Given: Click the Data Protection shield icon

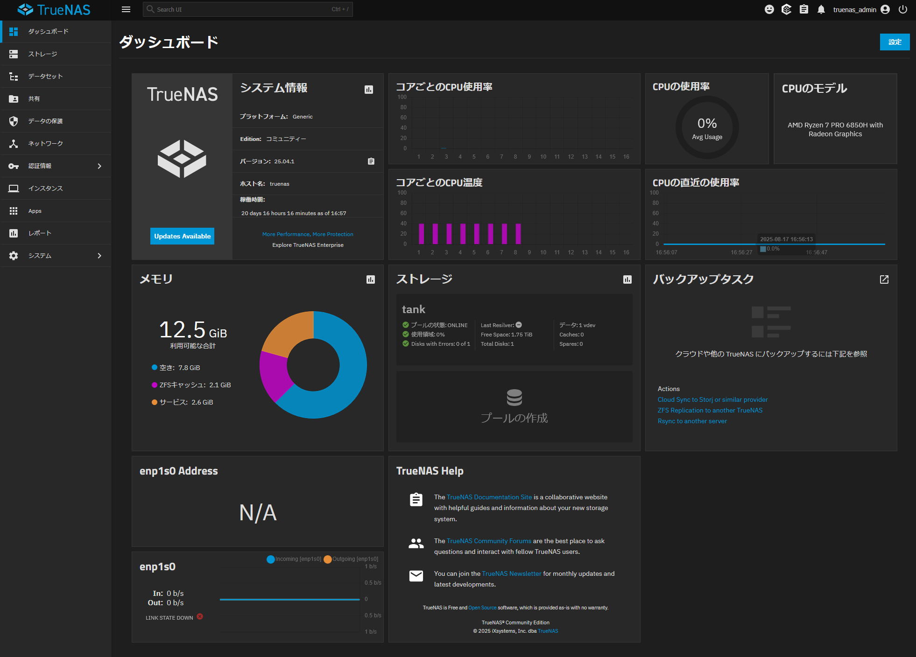Looking at the screenshot, I should pyautogui.click(x=14, y=121).
